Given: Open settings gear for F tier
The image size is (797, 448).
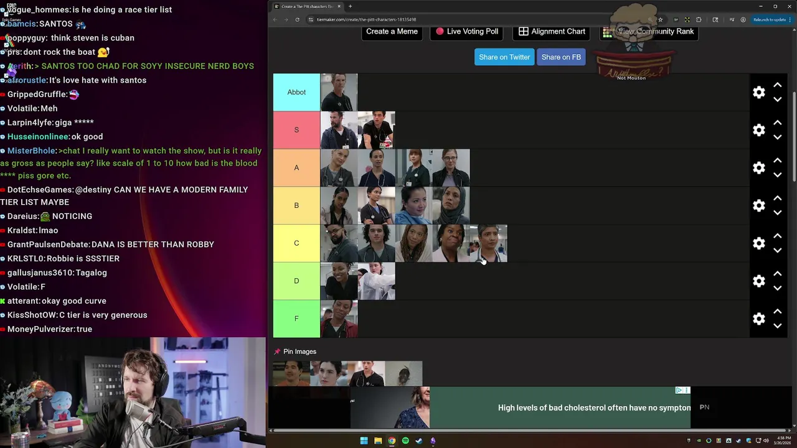Looking at the screenshot, I should (x=758, y=319).
